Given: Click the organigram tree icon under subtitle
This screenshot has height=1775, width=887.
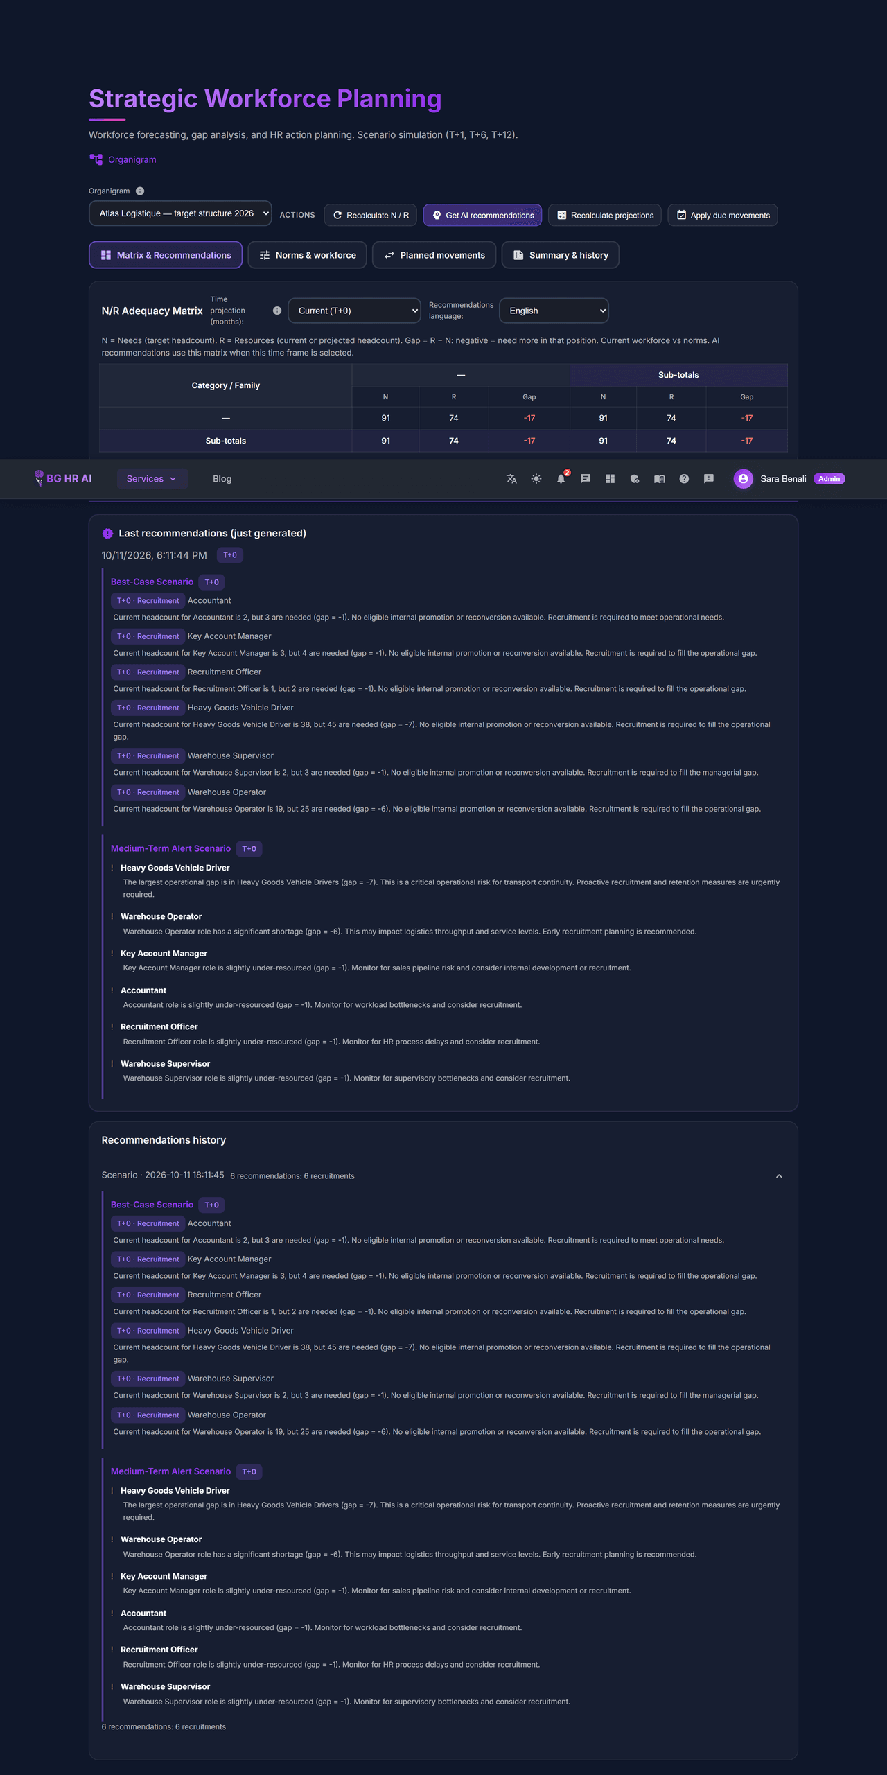Looking at the screenshot, I should click(96, 159).
